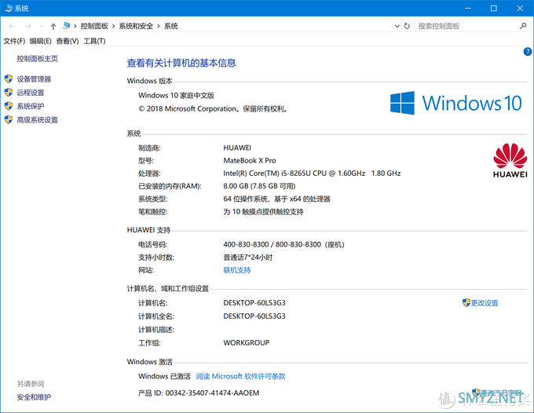Click the blue help question mark icon

[527, 51]
